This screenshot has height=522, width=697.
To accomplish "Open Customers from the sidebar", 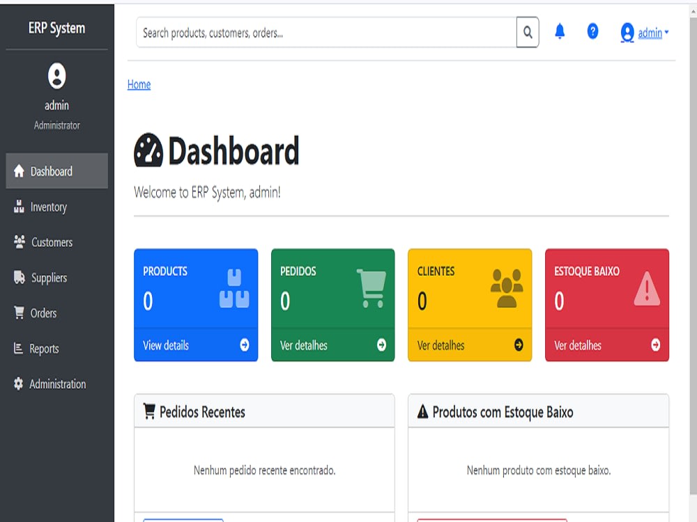I will coord(57,242).
